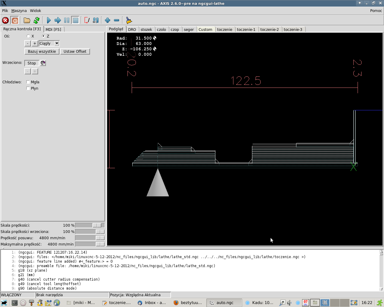384x307 pixels.
Task: Open Inbox mail taskbar window
Action: tap(152, 303)
